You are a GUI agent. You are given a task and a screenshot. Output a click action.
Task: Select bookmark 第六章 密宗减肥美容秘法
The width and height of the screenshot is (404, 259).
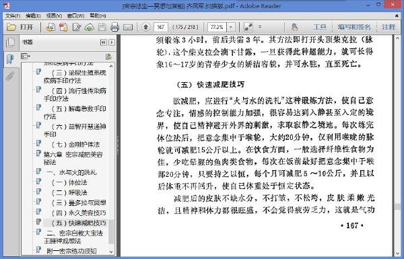click(x=73, y=158)
